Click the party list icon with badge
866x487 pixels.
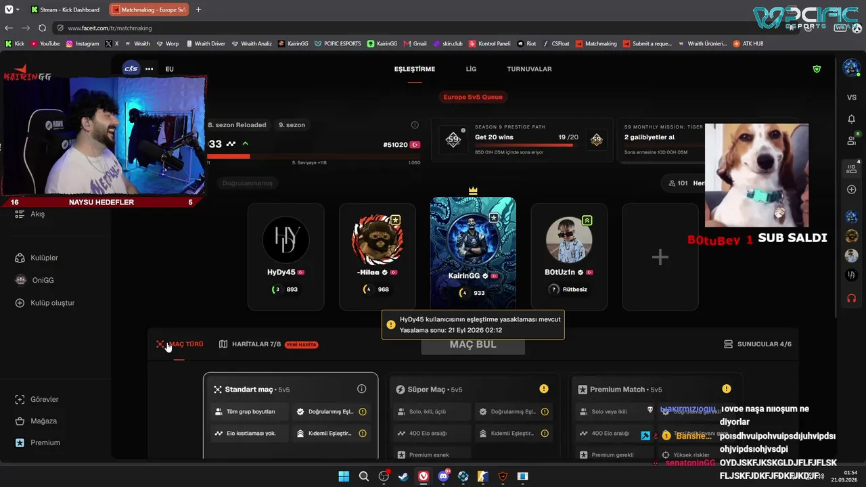click(852, 168)
